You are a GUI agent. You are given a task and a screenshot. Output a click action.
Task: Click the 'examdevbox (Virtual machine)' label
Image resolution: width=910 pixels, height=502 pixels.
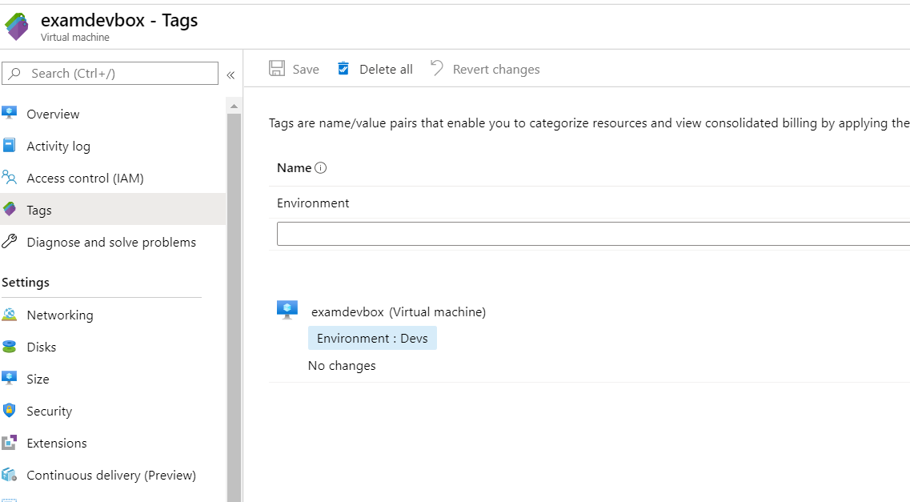coord(398,311)
